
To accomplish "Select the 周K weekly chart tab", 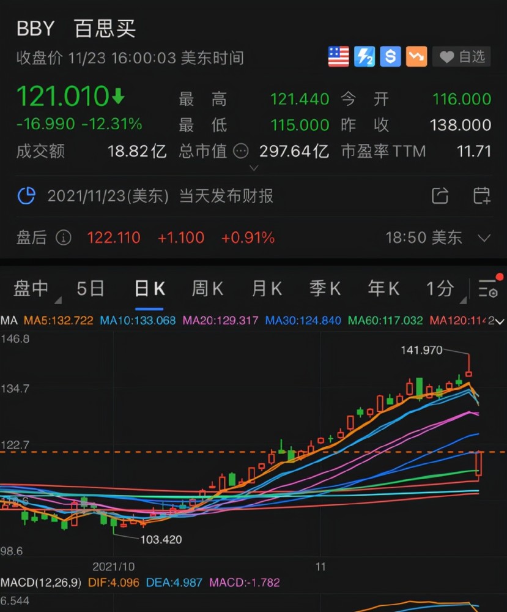I will (x=207, y=289).
